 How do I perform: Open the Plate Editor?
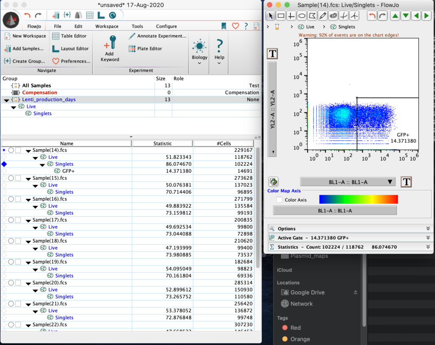145,48
